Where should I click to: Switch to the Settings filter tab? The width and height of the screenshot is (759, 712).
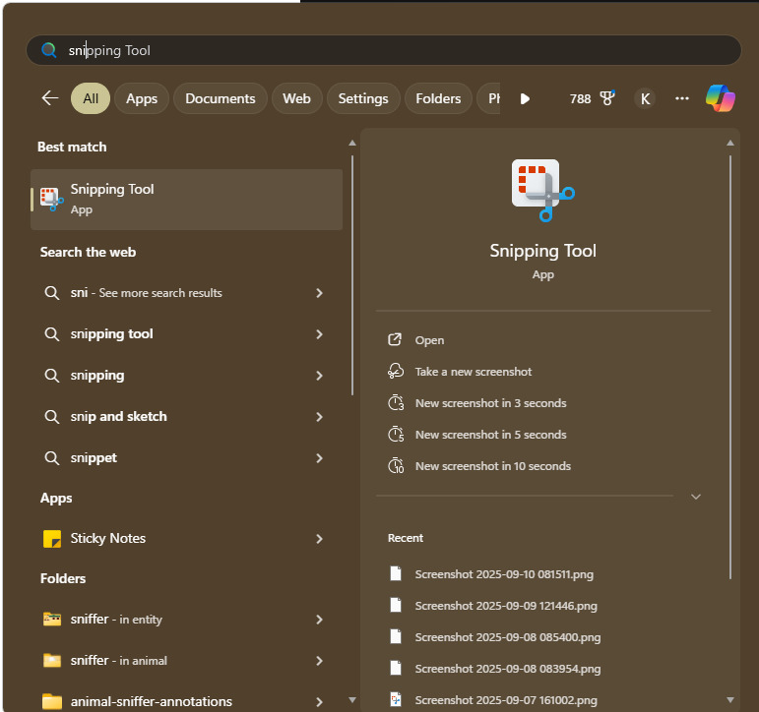pos(363,98)
